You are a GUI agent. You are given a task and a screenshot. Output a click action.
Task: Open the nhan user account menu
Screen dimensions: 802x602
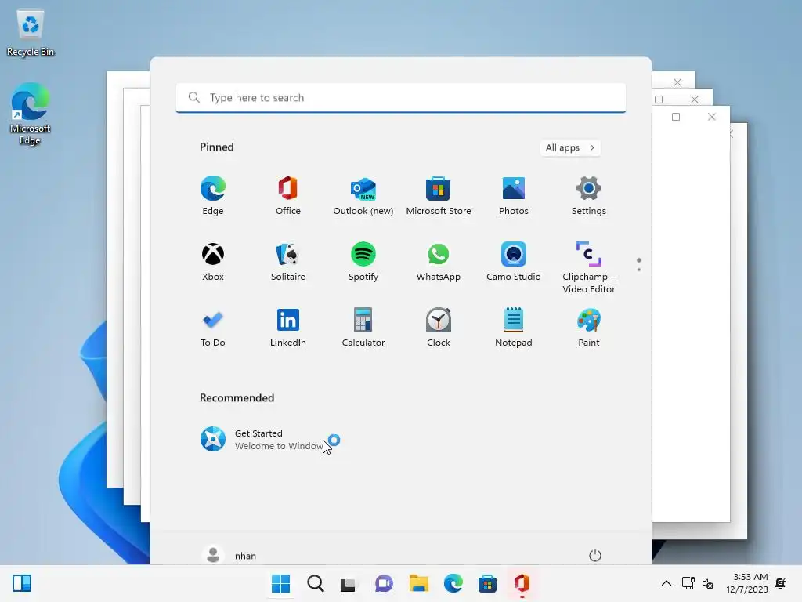pyautogui.click(x=229, y=556)
